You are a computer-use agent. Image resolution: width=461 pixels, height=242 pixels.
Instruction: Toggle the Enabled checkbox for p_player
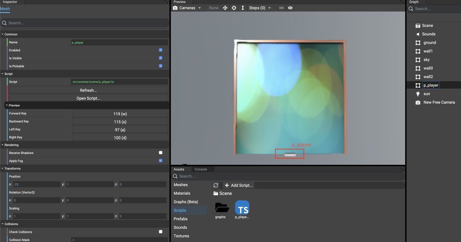click(x=160, y=50)
